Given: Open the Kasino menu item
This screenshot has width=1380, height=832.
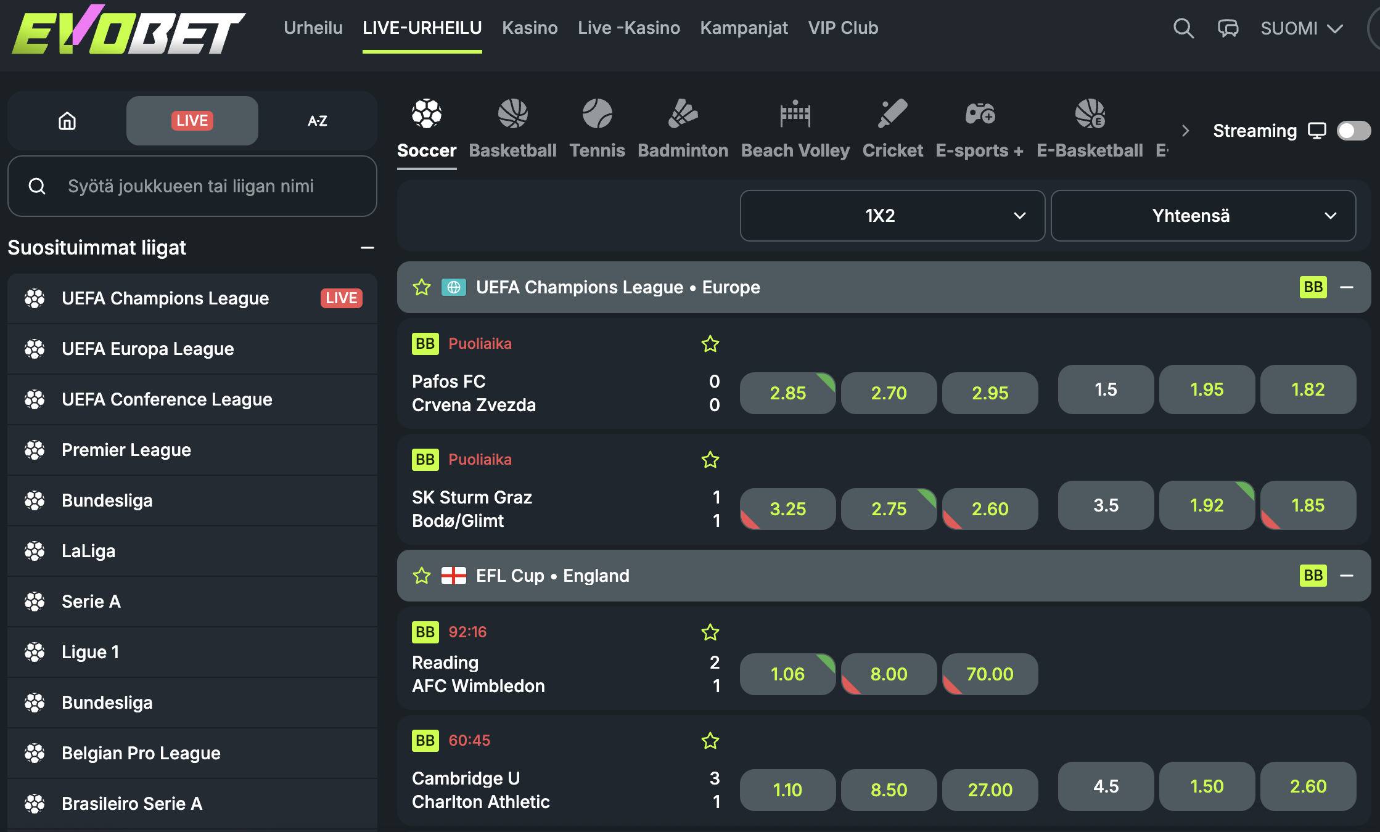Looking at the screenshot, I should coord(530,28).
